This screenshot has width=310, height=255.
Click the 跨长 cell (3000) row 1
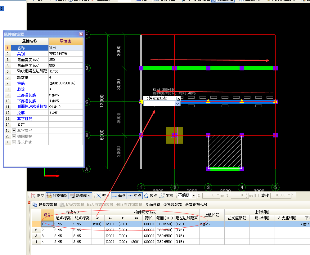(x=149, y=224)
